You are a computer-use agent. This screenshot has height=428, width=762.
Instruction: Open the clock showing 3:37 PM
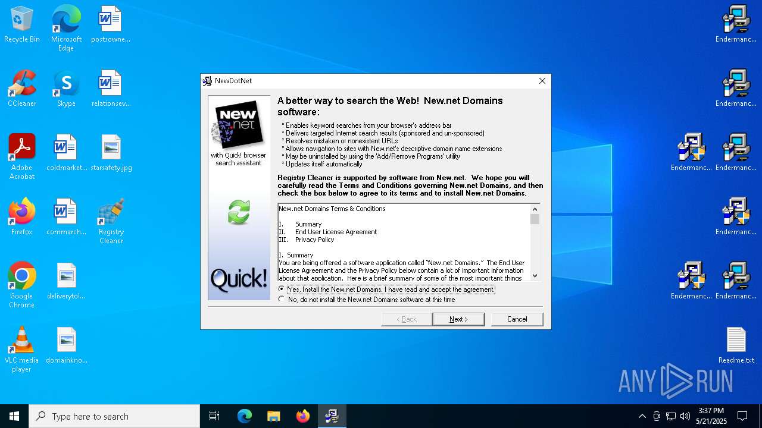pos(711,416)
